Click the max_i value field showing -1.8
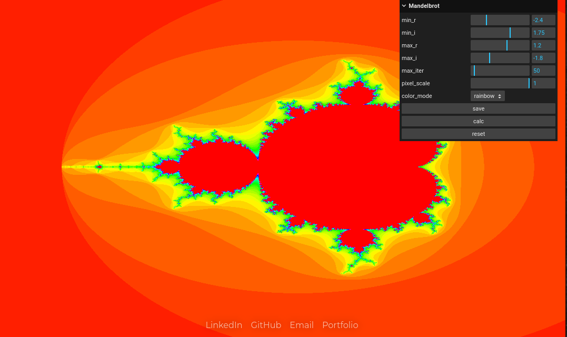567x337 pixels. (543, 57)
